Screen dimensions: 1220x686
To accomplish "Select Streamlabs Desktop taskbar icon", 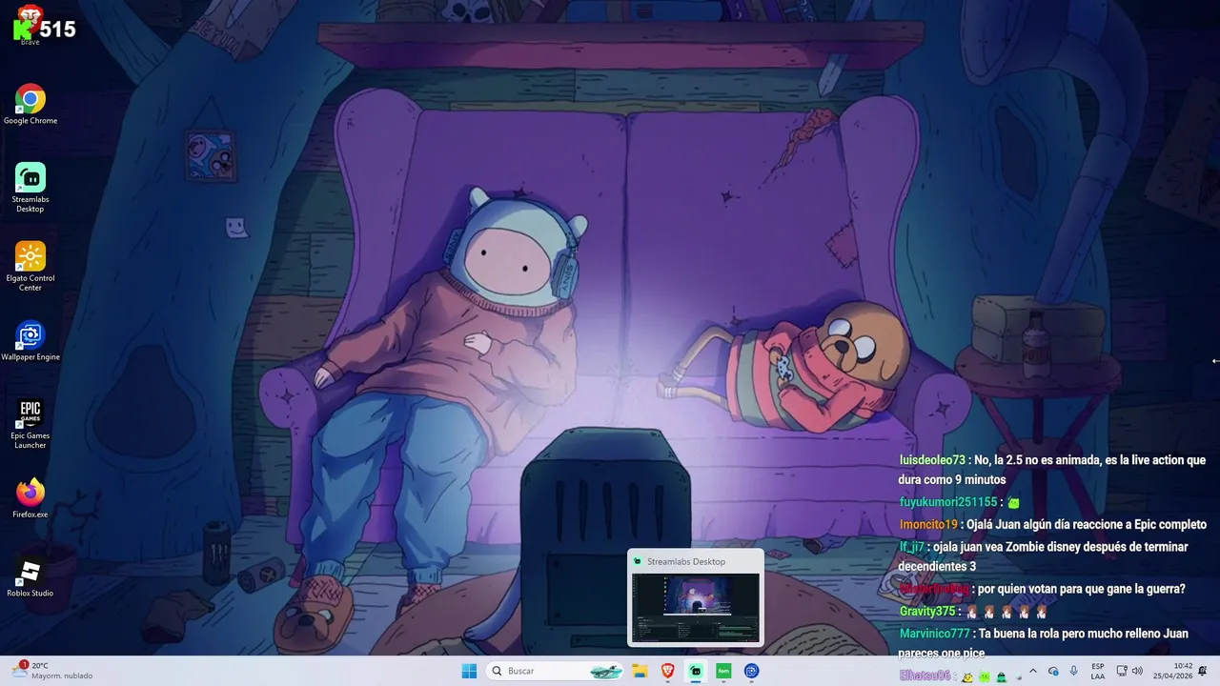I will [x=696, y=671].
